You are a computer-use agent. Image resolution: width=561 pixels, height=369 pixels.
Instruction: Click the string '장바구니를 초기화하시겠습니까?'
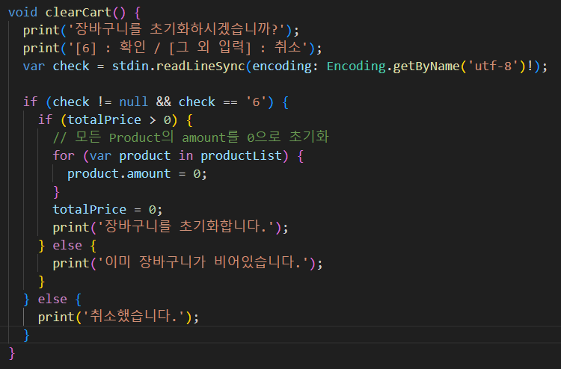point(178,30)
